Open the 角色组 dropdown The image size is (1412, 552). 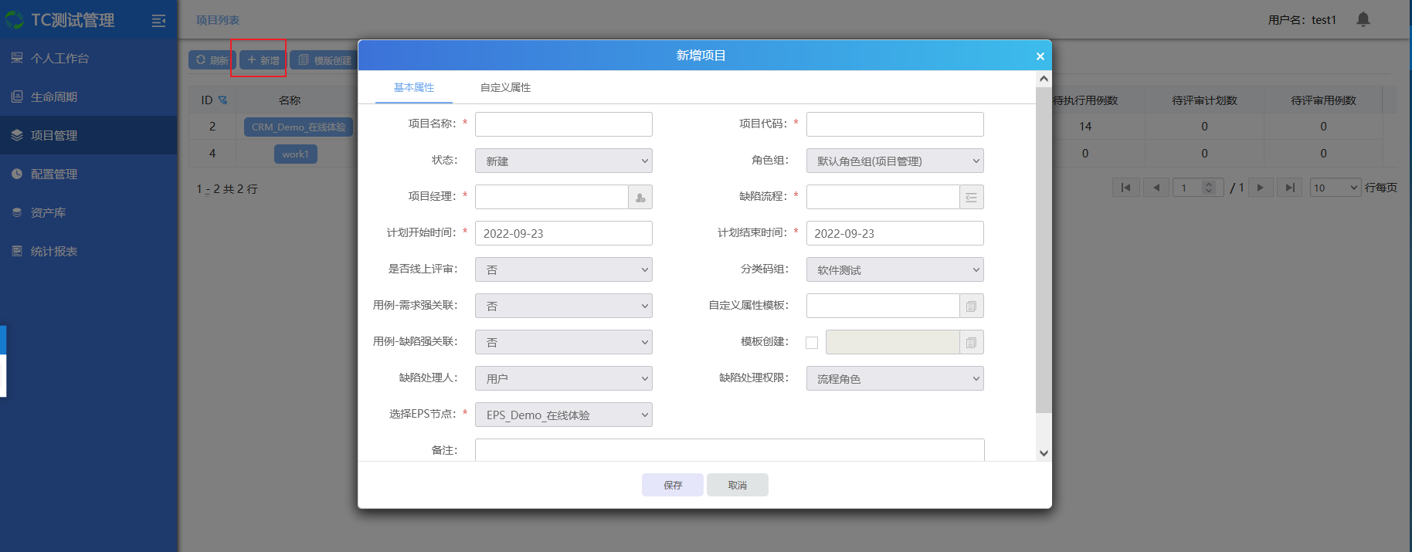pos(894,161)
